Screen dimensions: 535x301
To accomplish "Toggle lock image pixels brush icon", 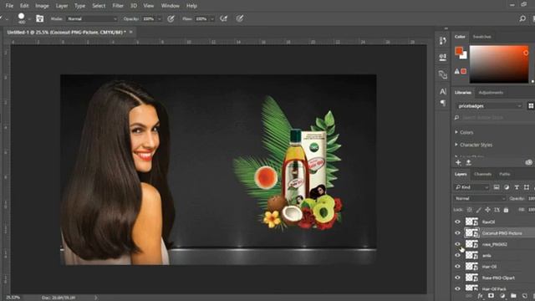I will [479, 210].
